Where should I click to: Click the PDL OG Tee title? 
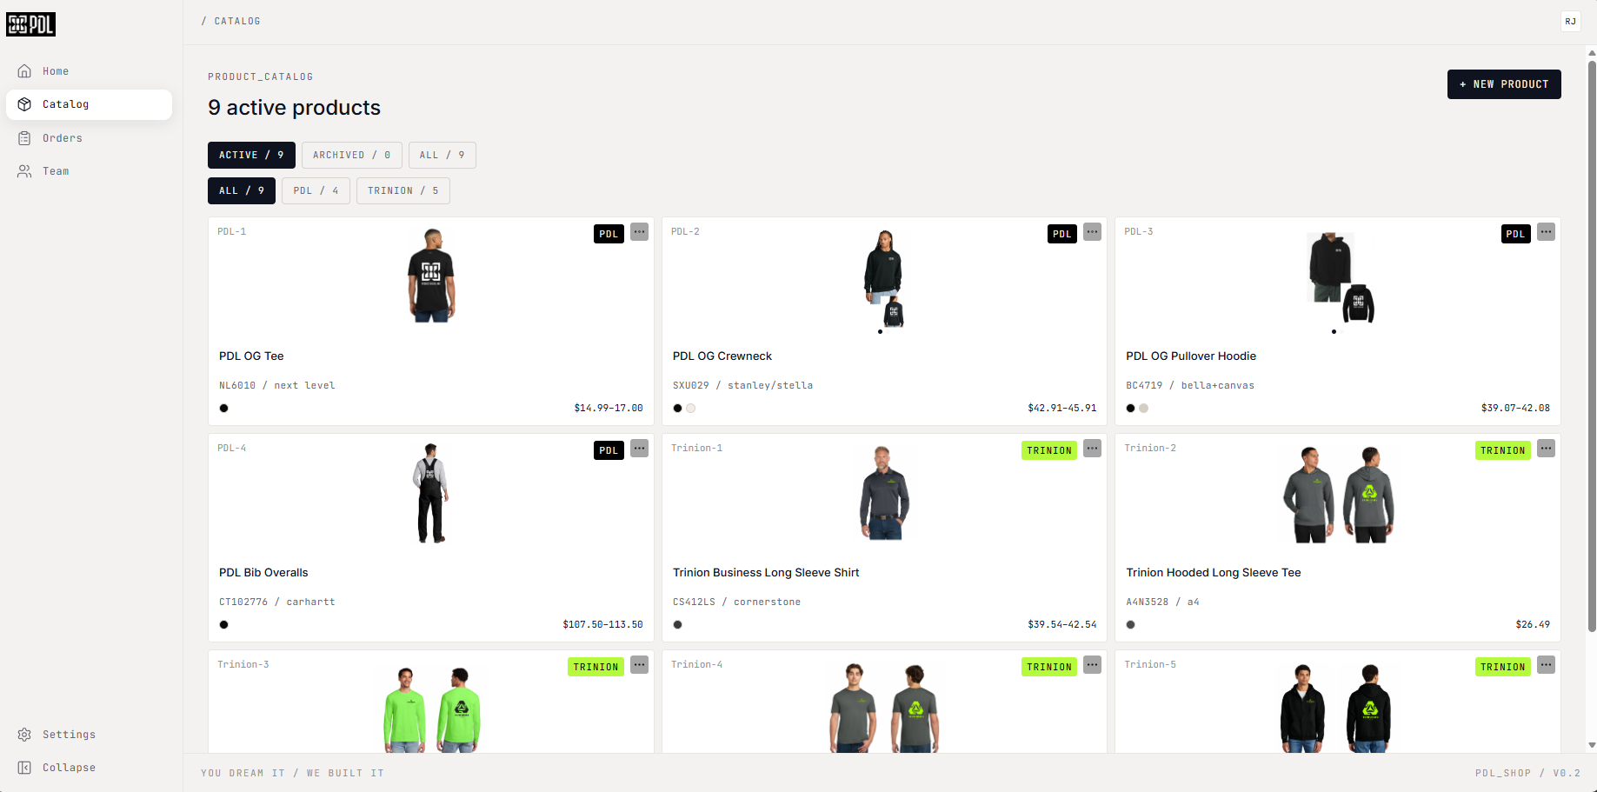(251, 356)
